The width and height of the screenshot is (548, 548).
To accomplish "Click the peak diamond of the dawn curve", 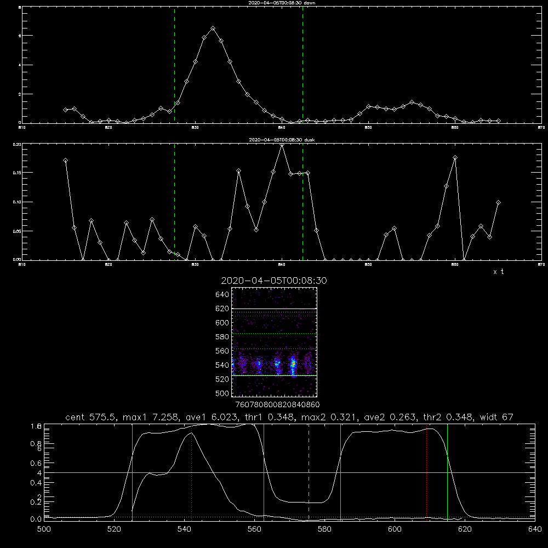I will (x=213, y=28).
